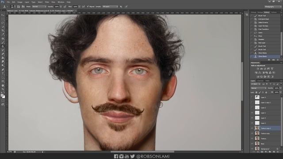Show the Layer 2 copy 2 layer
Screen dimensions: 283x159
(252, 102)
